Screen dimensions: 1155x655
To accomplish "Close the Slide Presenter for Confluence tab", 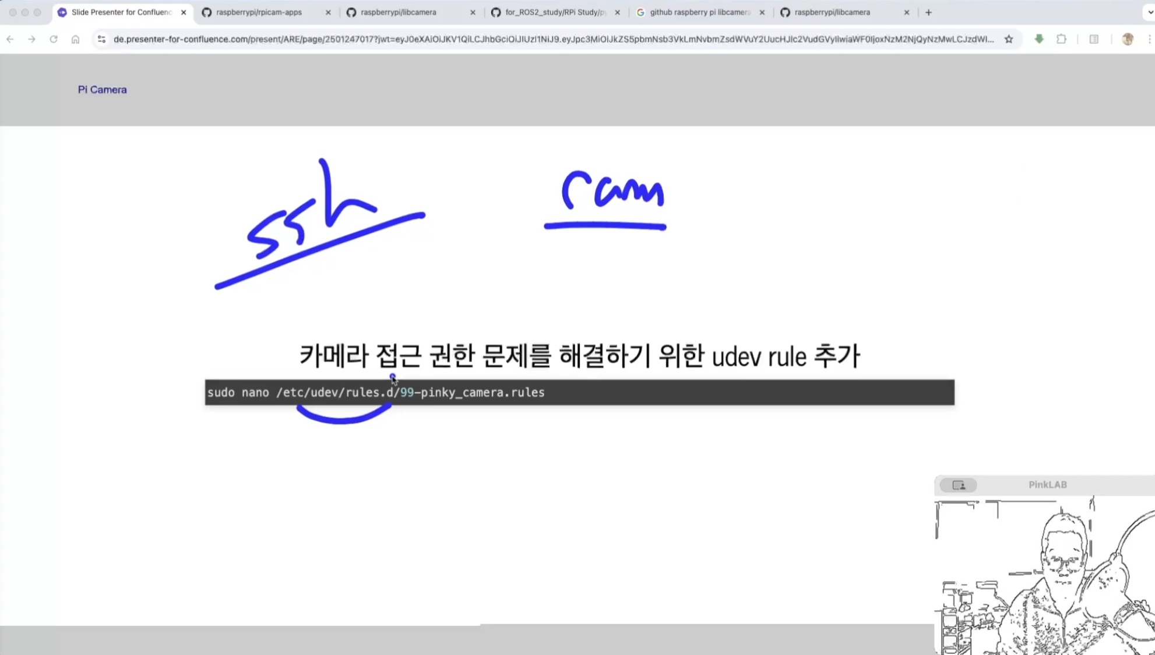I will tap(184, 12).
